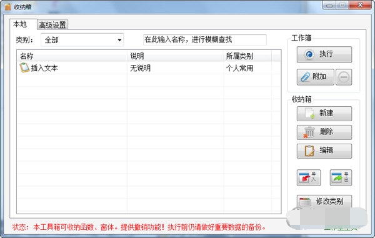Click the 个人常用 category cell
This screenshot has width=375, height=238.
(x=239, y=68)
